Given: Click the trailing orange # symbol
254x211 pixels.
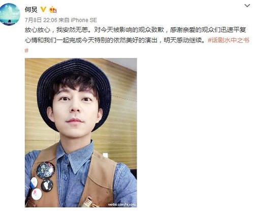Looking at the screenshot, I should tap(26, 51).
